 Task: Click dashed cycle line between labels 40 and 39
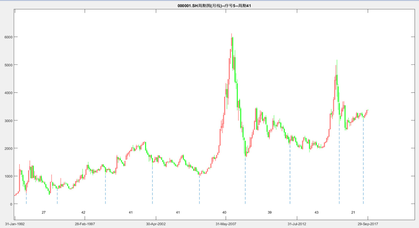click(x=245, y=182)
